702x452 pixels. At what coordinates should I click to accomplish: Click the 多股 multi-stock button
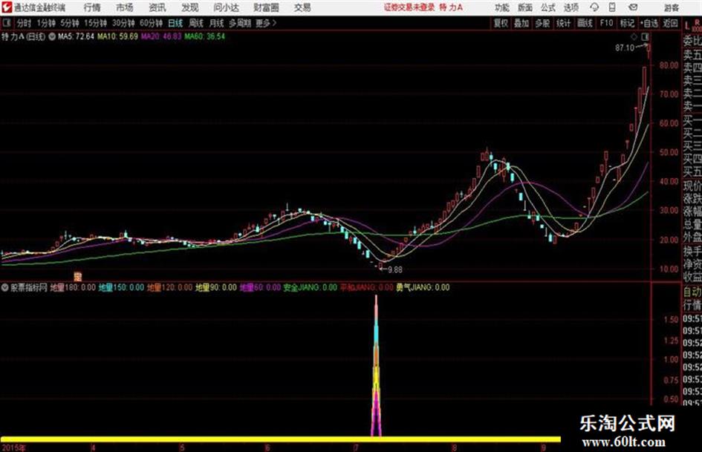(542, 23)
